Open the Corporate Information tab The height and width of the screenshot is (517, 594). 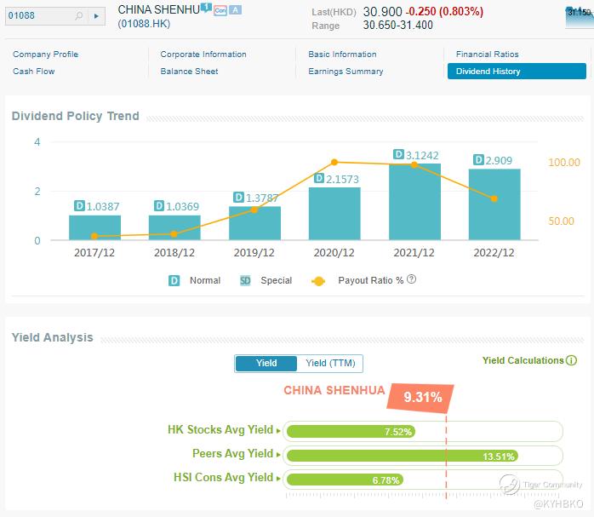click(x=203, y=55)
